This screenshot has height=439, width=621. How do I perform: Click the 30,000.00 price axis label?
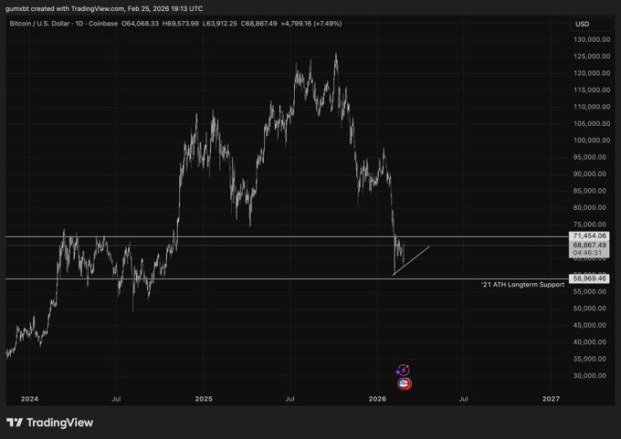[590, 376]
